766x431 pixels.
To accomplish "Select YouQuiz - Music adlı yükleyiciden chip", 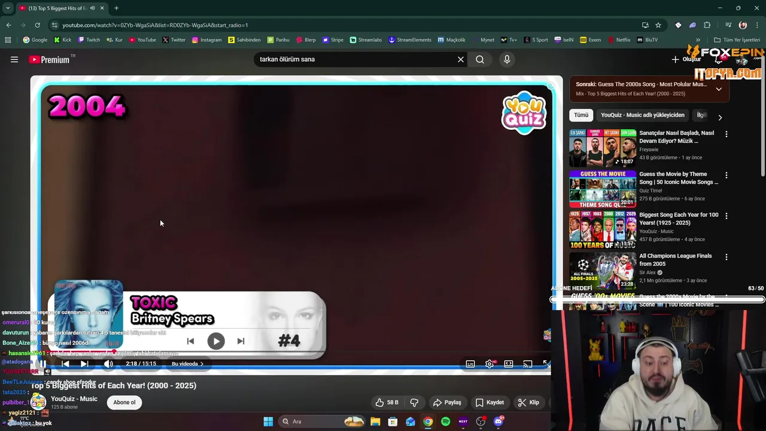I will tap(643, 115).
